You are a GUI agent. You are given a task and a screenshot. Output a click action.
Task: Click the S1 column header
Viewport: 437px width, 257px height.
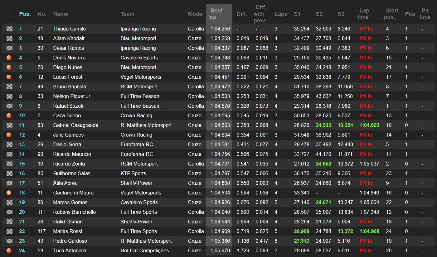point(297,14)
